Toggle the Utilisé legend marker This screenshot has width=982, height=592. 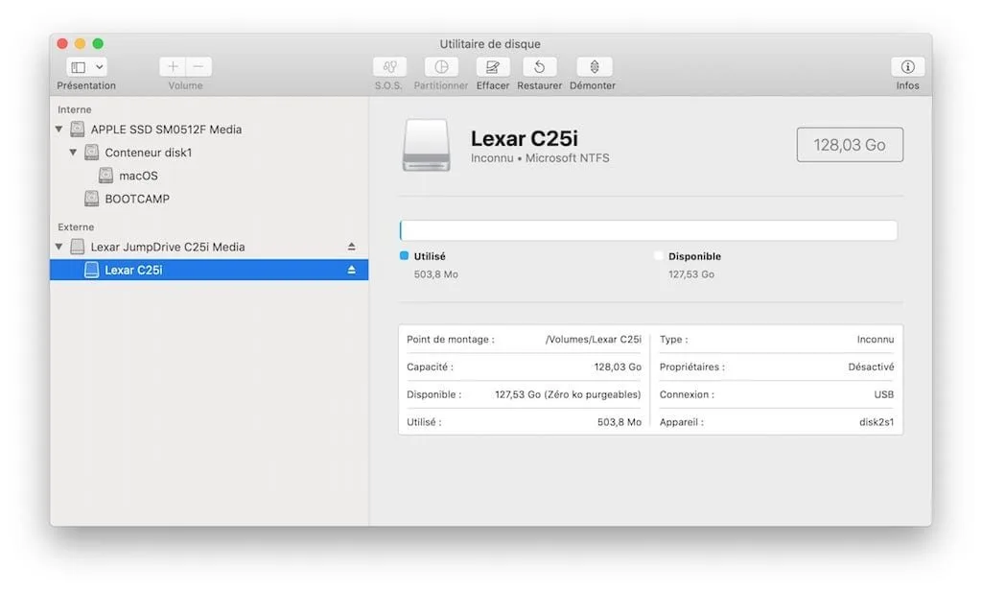click(404, 256)
